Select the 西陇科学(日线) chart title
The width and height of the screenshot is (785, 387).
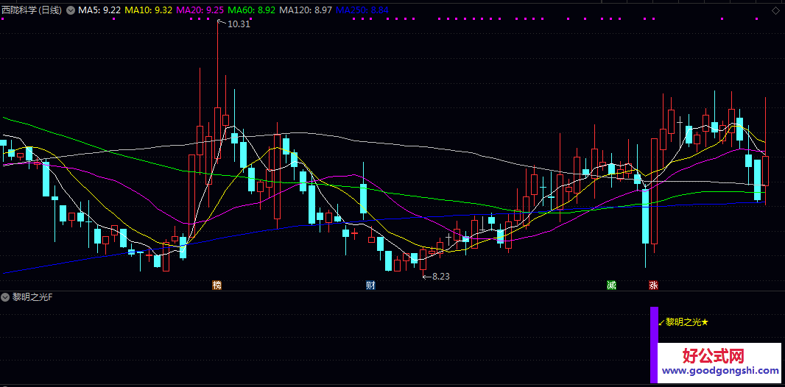pos(32,10)
